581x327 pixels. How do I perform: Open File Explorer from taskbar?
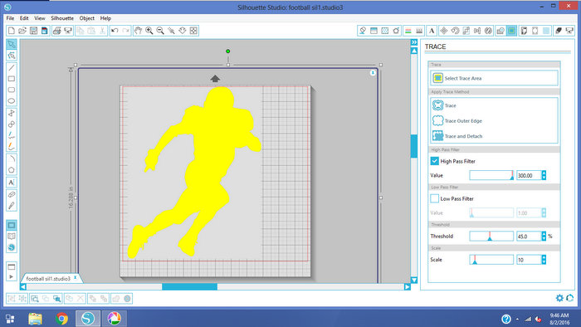[35, 319]
